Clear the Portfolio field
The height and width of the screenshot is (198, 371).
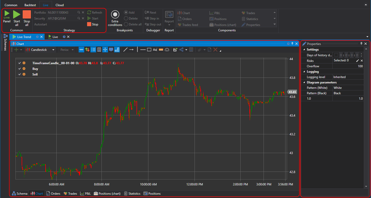[83, 13]
